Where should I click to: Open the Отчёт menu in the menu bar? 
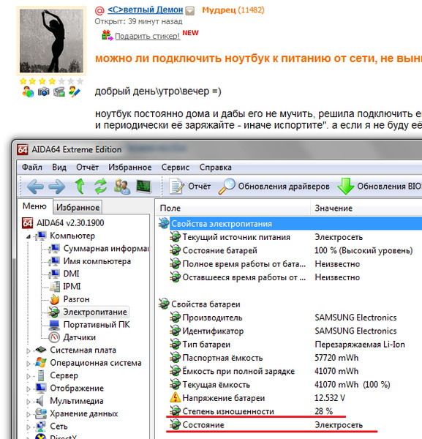[87, 168]
